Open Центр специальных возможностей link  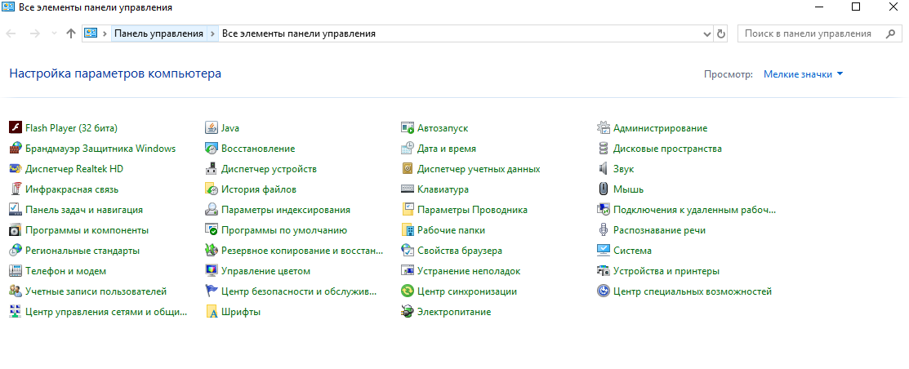(693, 291)
